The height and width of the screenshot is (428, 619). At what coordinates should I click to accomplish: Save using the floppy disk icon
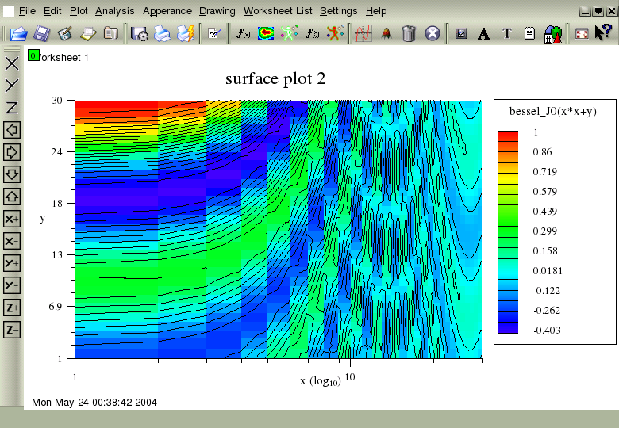pyautogui.click(x=42, y=34)
